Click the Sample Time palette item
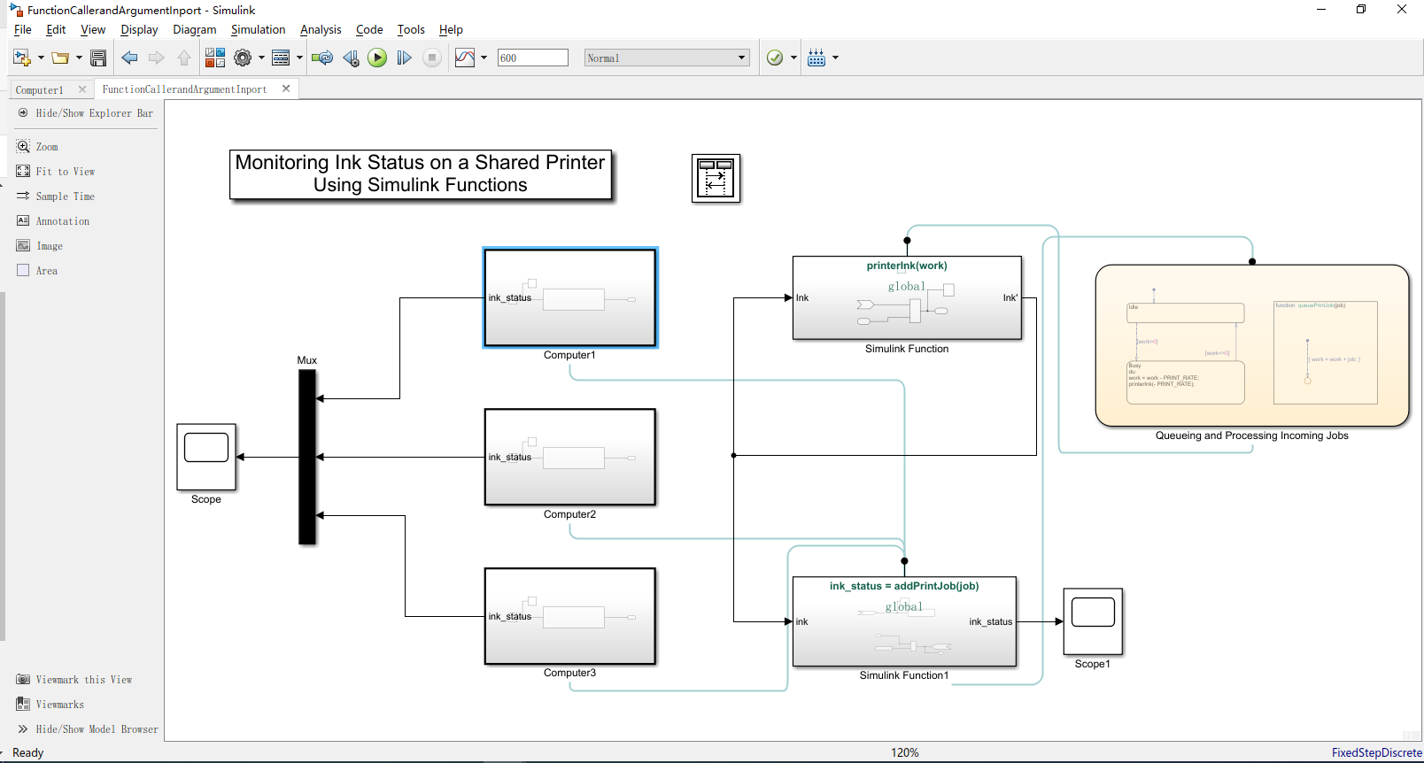 click(55, 197)
